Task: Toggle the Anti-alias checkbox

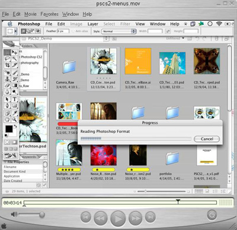Action: 73,31
